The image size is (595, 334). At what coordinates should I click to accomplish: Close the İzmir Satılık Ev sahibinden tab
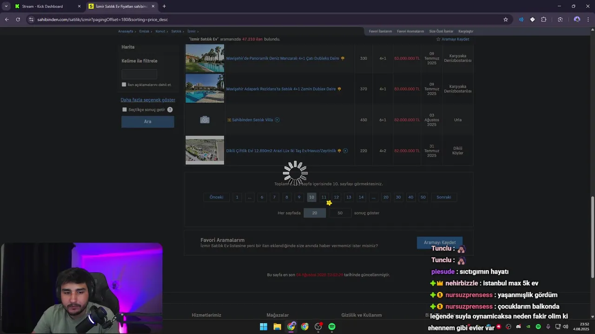153,6
